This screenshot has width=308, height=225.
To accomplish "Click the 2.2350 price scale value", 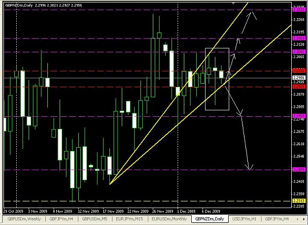I will [299, 194].
